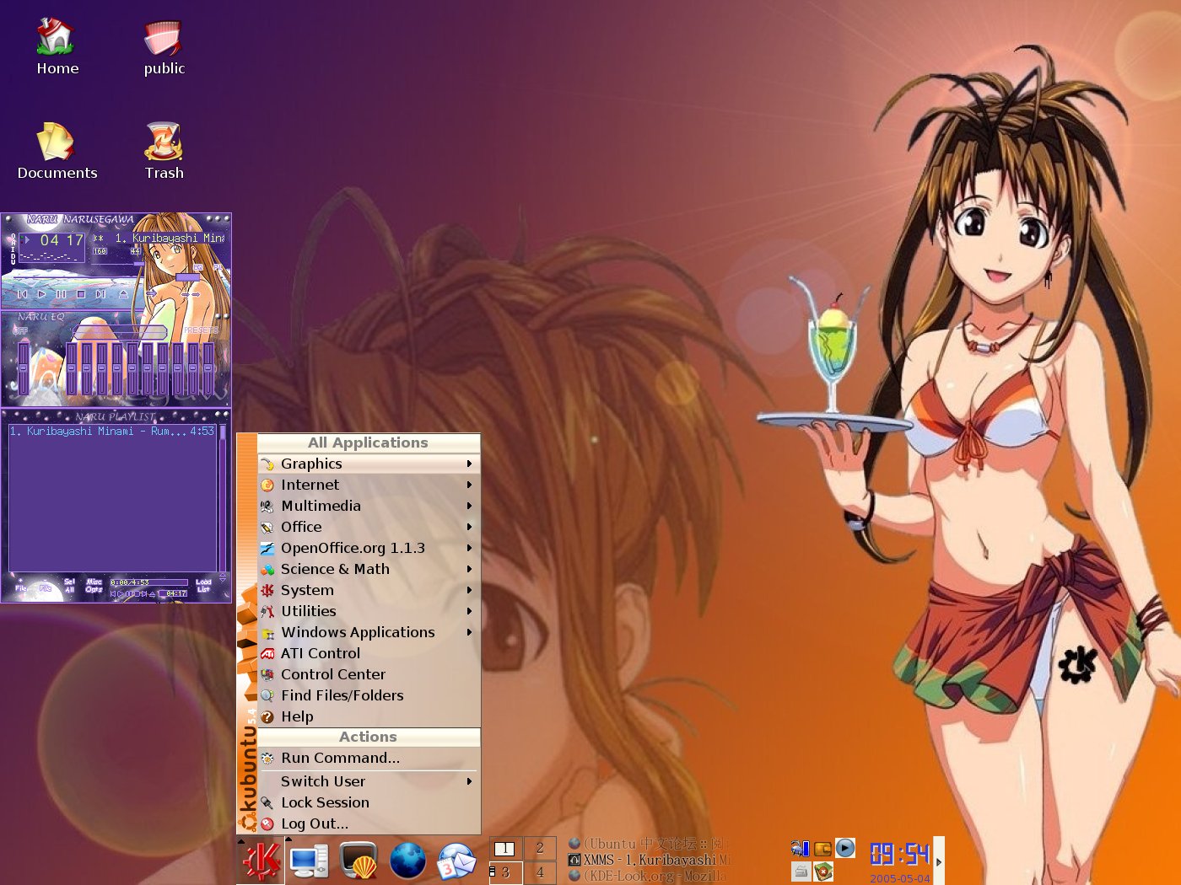The height and width of the screenshot is (885, 1181).
Task: Adjust the equalizer preamp slider
Action: point(23,368)
